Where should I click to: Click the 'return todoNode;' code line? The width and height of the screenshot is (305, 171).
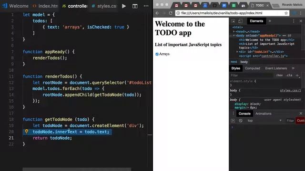(x=52, y=138)
